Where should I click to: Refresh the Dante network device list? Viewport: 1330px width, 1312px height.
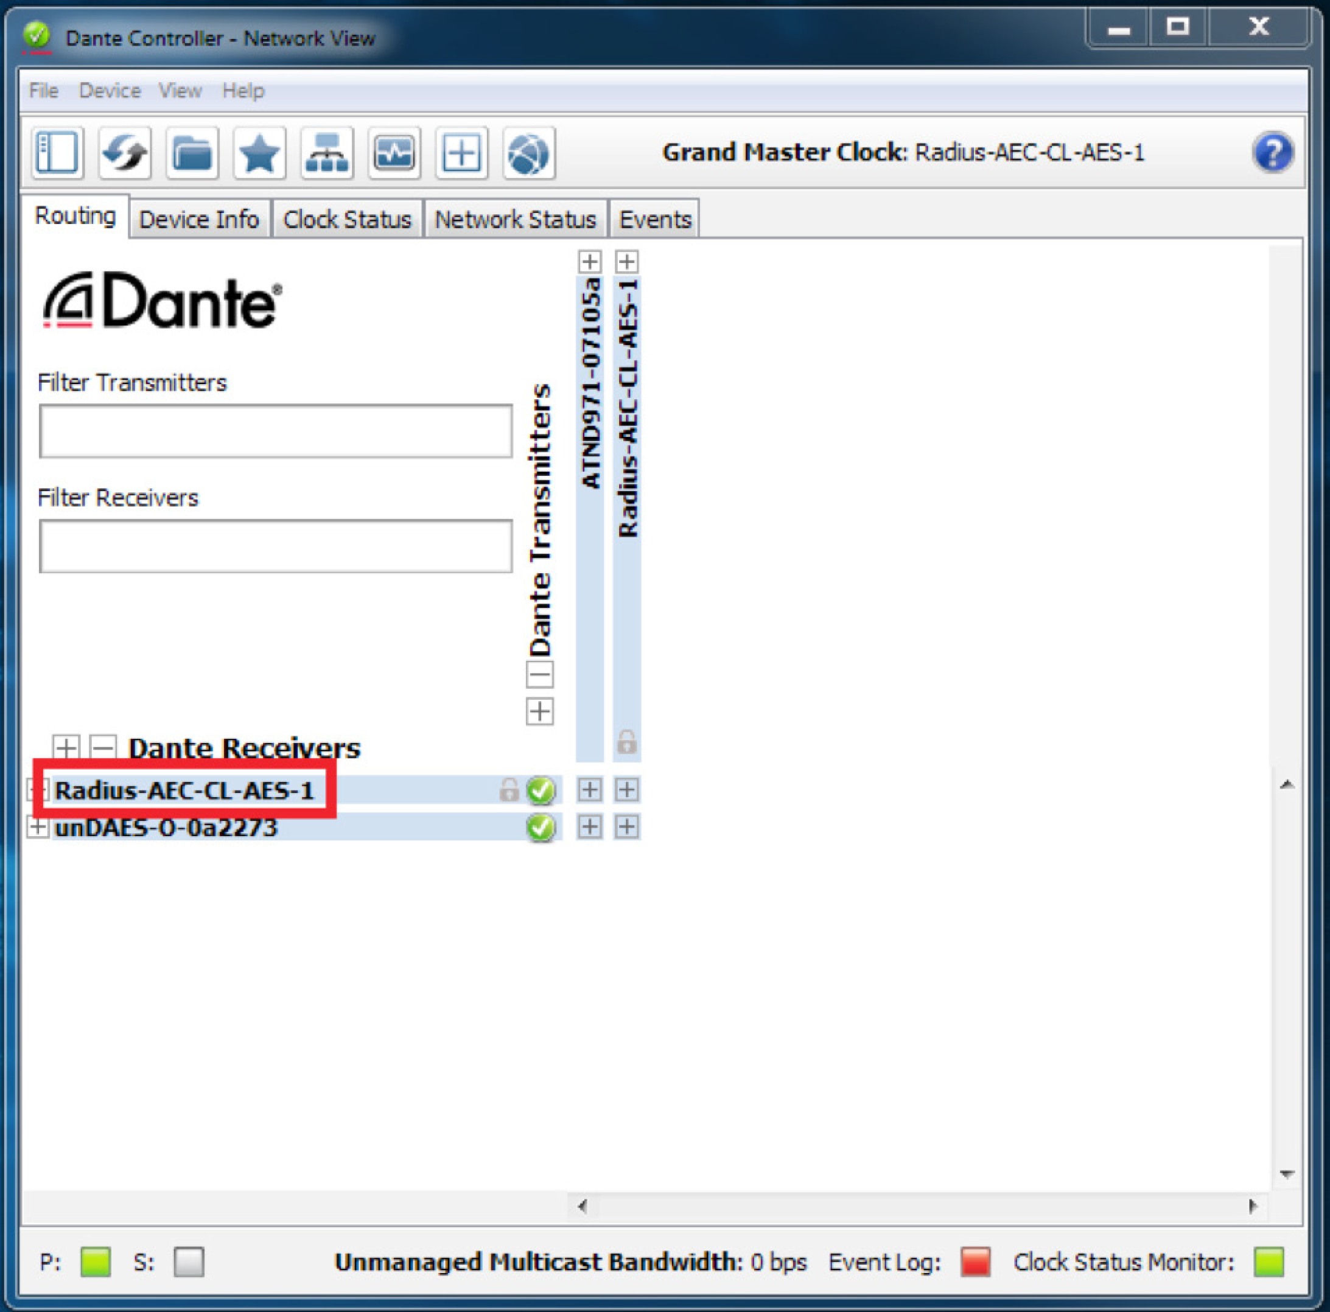pyautogui.click(x=125, y=153)
